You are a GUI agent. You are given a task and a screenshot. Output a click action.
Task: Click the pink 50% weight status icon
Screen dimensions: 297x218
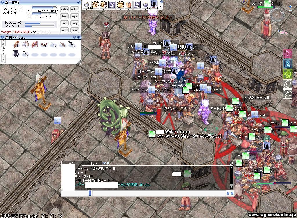click(x=287, y=54)
